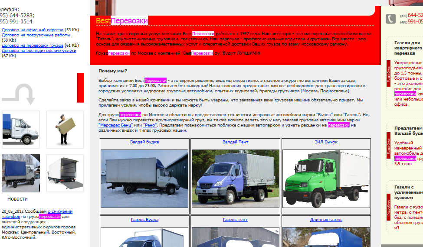The image size is (423, 247).
Task: Open the Договор на перевозку грузов link
Action: tap(33, 45)
